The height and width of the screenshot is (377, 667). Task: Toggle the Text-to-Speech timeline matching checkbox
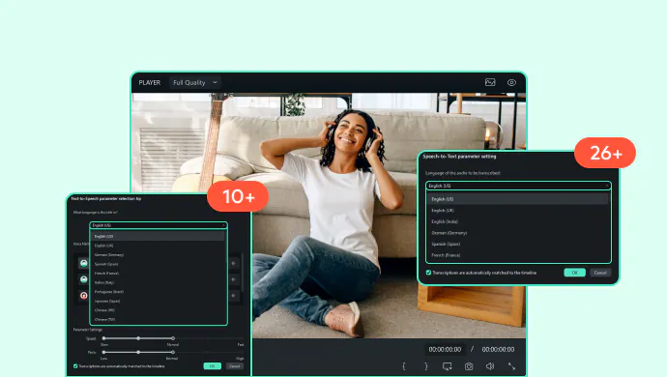[75, 366]
